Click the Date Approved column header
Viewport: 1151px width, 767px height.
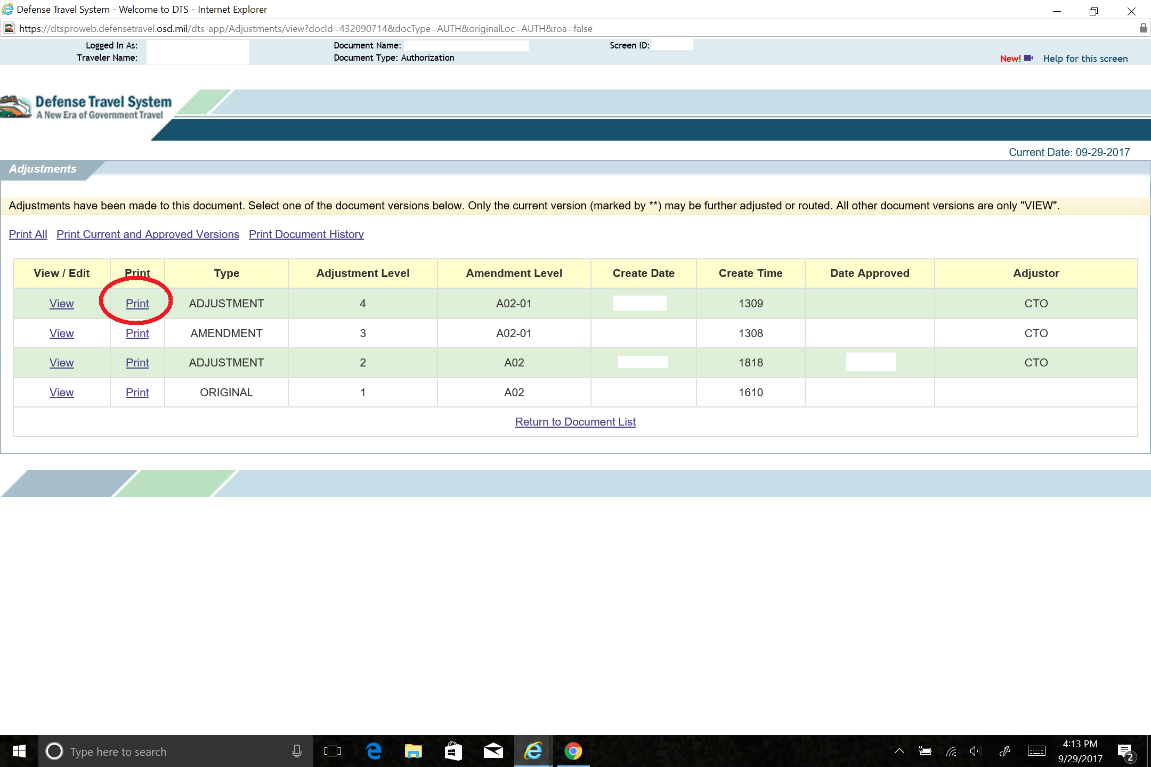869,273
